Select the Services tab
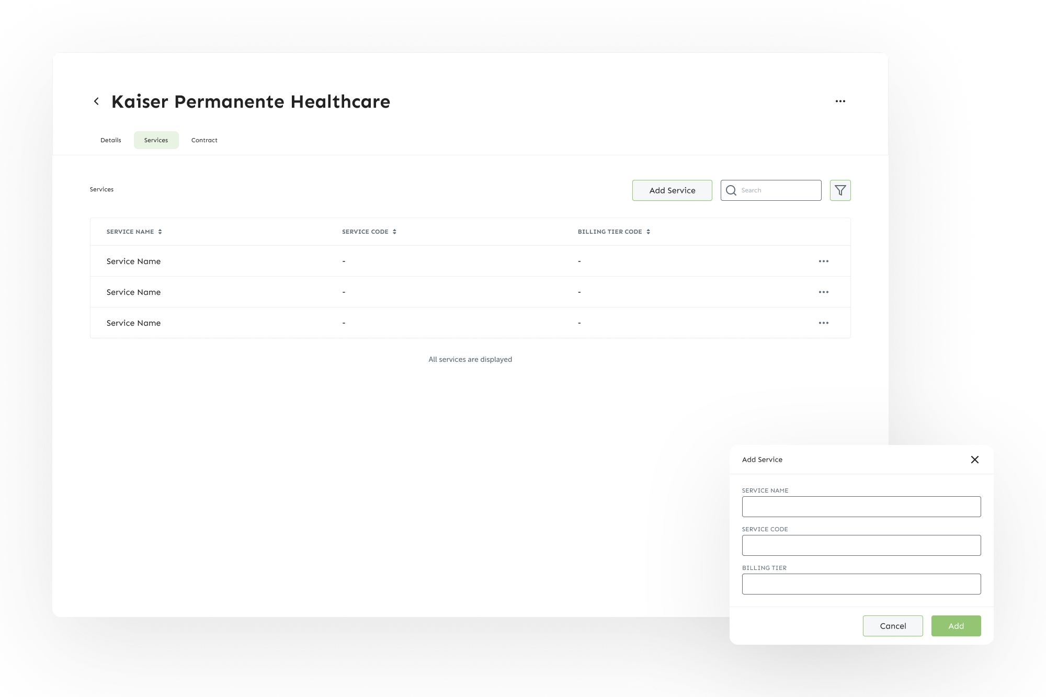 point(156,140)
